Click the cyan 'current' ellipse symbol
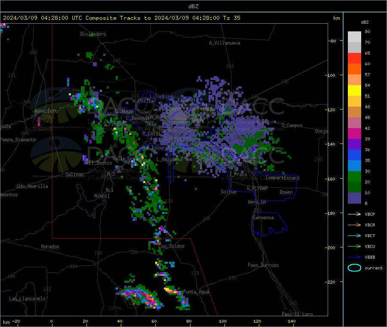This screenshot has height=327, width=387. pyautogui.click(x=354, y=268)
